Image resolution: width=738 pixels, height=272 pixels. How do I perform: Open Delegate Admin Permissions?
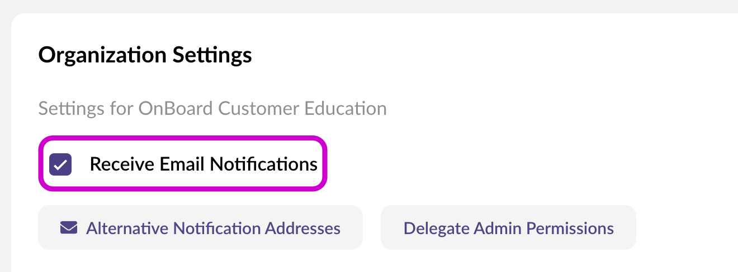pos(508,227)
